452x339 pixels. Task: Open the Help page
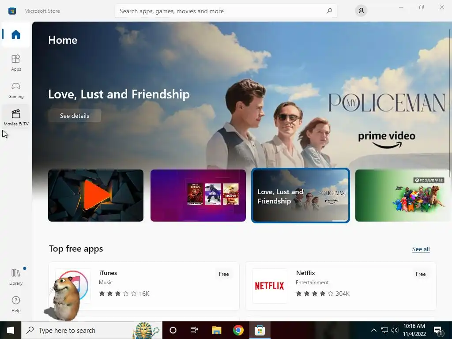pos(16,304)
